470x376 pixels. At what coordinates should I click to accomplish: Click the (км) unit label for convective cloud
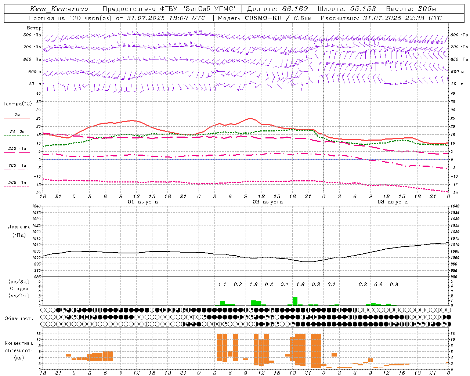click(19, 357)
